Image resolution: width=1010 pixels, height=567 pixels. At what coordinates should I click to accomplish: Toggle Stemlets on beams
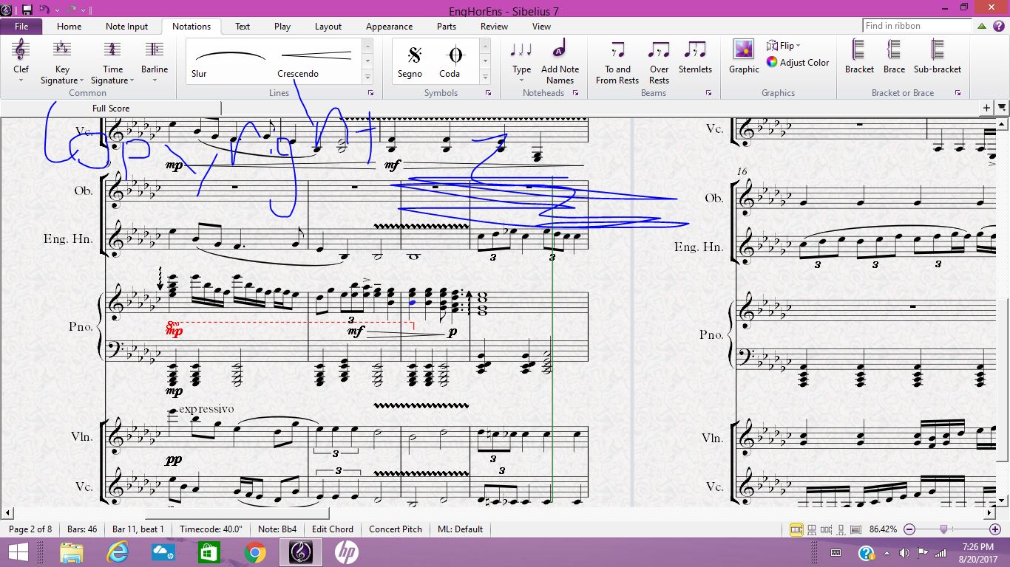click(695, 58)
